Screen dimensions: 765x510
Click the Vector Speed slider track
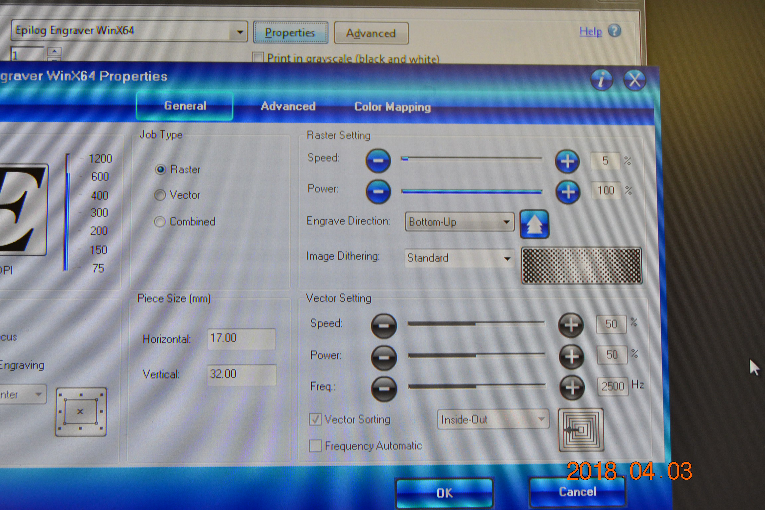[x=476, y=323]
